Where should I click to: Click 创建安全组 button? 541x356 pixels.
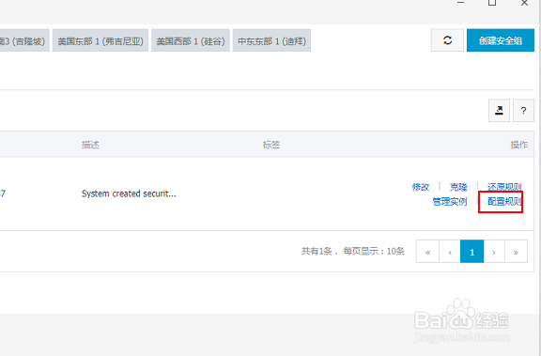501,40
